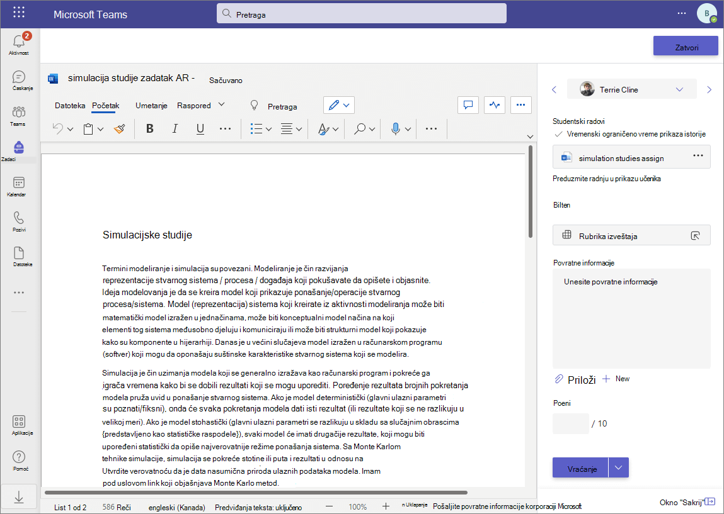Toggle italic formatting
Screen dimensions: 724x514
(175, 128)
